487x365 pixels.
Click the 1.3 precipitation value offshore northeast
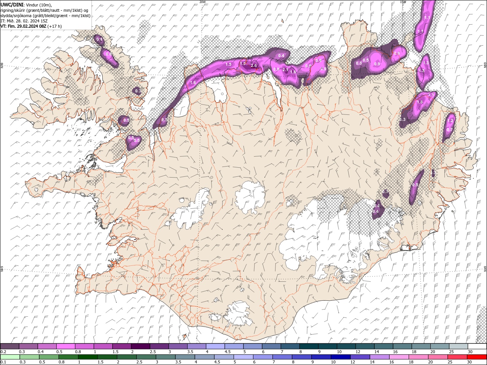426,63
